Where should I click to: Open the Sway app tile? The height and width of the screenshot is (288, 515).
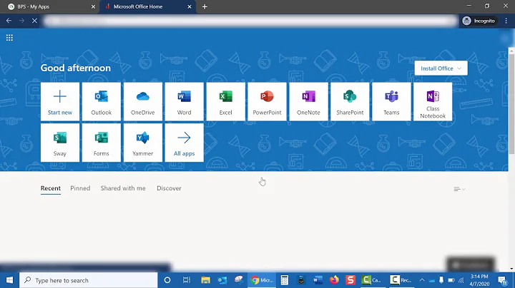[60, 143]
